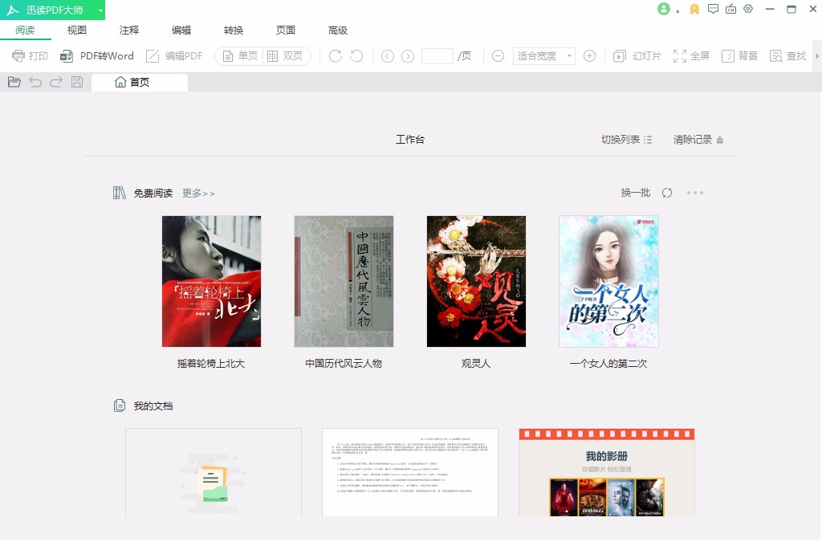The width and height of the screenshot is (822, 542).
Task: Switch to the 注释 annotation tab
Action: pyautogui.click(x=128, y=30)
